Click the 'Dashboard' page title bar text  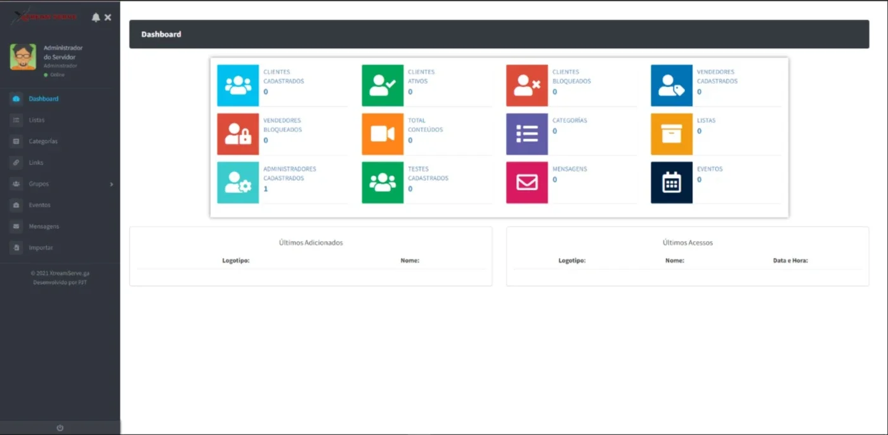point(161,34)
